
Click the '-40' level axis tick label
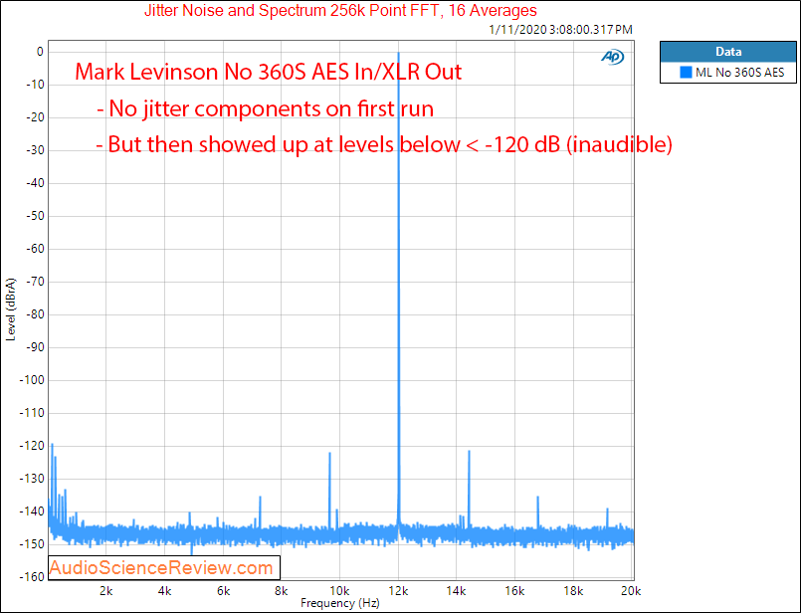coord(35,183)
